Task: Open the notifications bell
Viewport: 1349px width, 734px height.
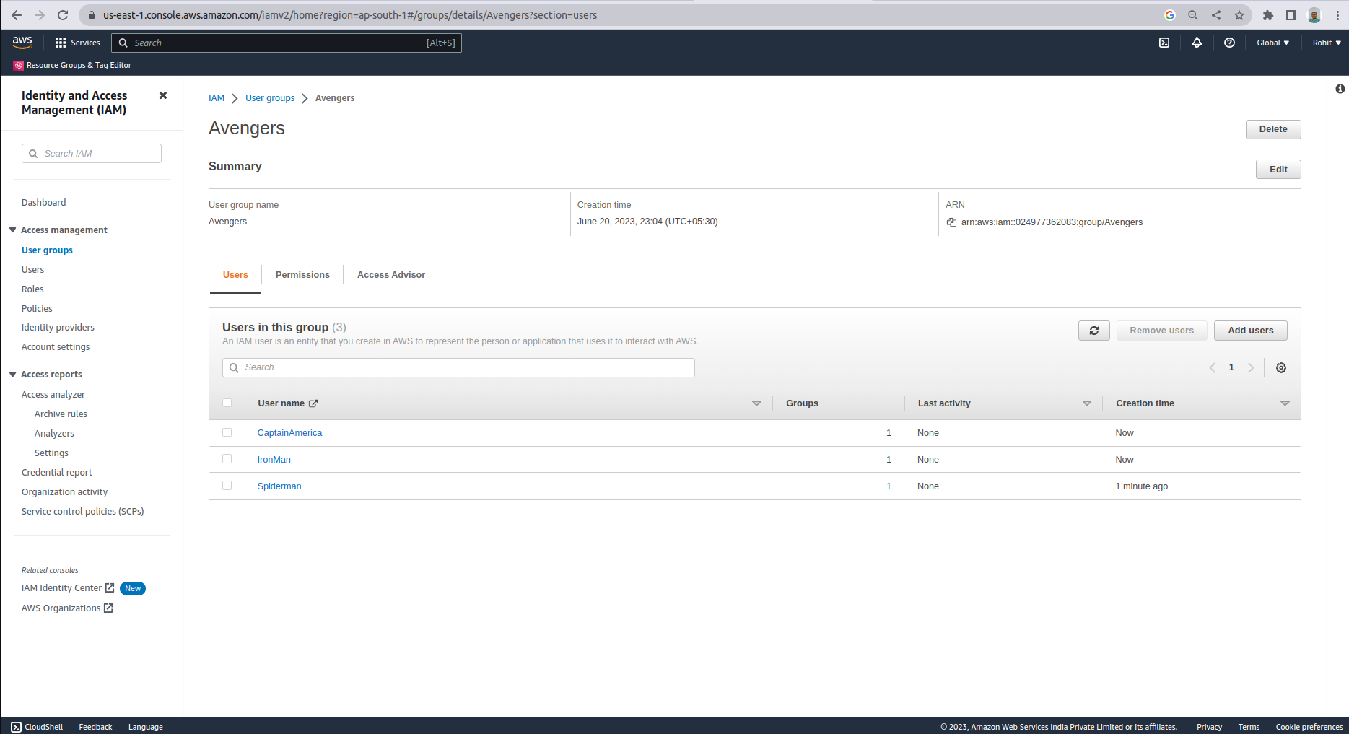Action: pyautogui.click(x=1197, y=43)
